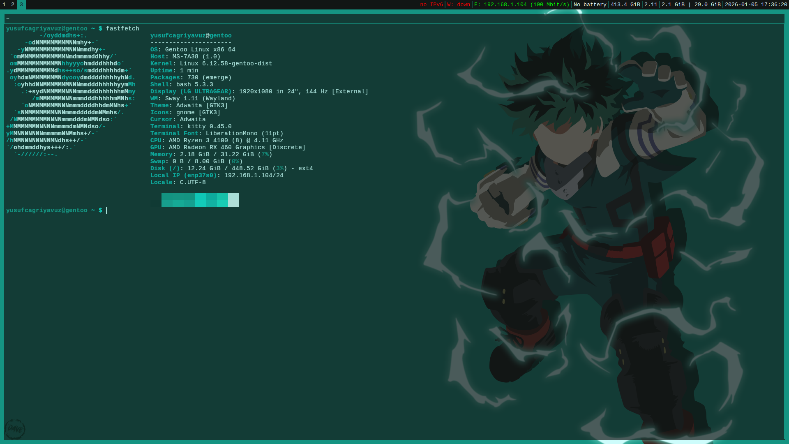Viewport: 789px width, 444px height.
Task: Click the "Theme: Adwaita [GTK3]" line
Action: [x=189, y=106]
